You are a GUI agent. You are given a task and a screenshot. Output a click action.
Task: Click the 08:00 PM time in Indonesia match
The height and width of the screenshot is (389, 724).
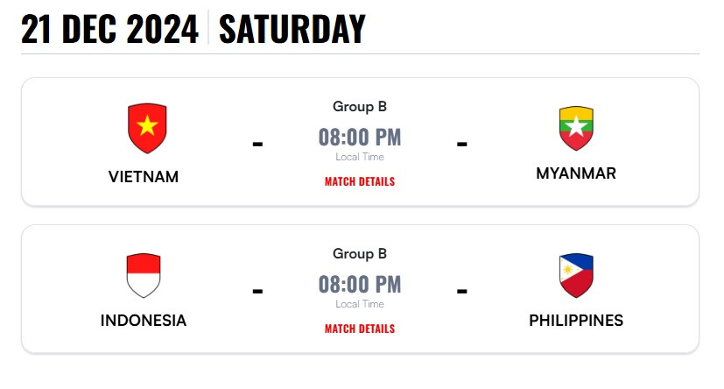click(x=360, y=284)
